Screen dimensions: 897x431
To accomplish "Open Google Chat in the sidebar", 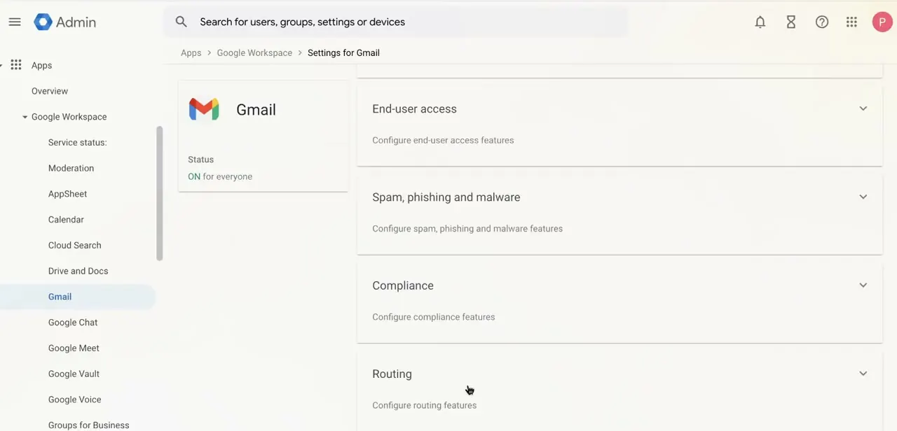I will [x=73, y=323].
